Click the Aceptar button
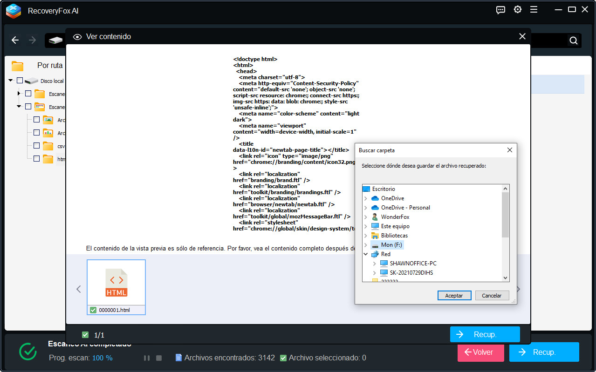 (x=454, y=296)
